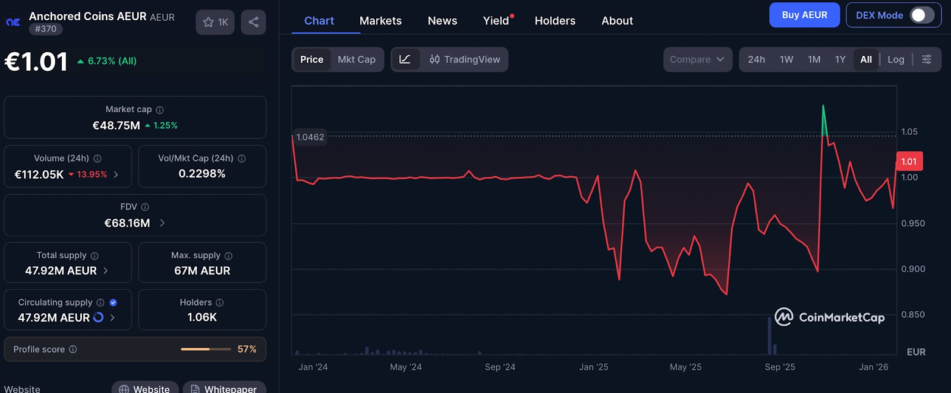Open the Holders tab

pos(555,21)
